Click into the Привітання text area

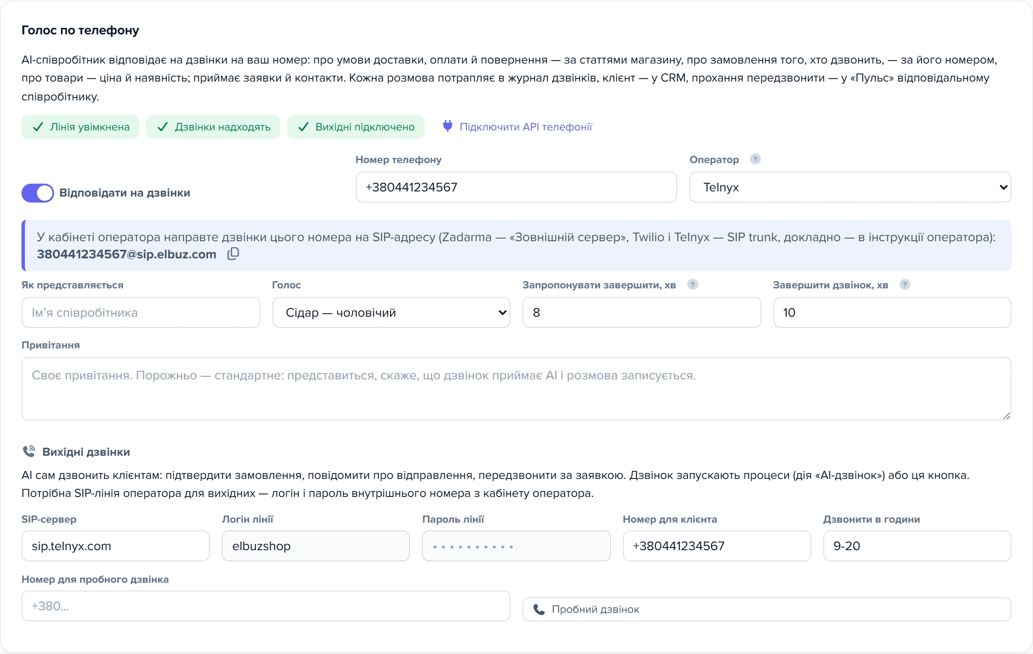(516, 389)
